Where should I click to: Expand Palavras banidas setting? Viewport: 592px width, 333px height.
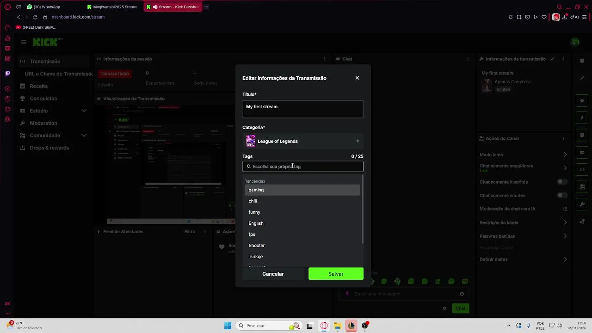[x=523, y=236]
